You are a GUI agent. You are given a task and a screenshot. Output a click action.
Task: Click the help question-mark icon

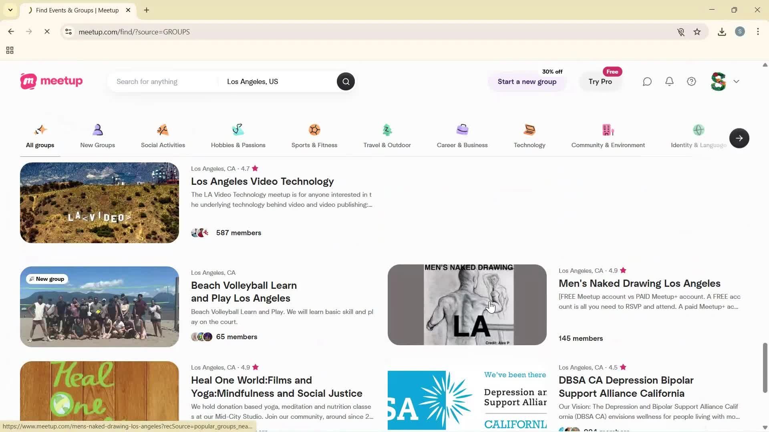coord(691,81)
